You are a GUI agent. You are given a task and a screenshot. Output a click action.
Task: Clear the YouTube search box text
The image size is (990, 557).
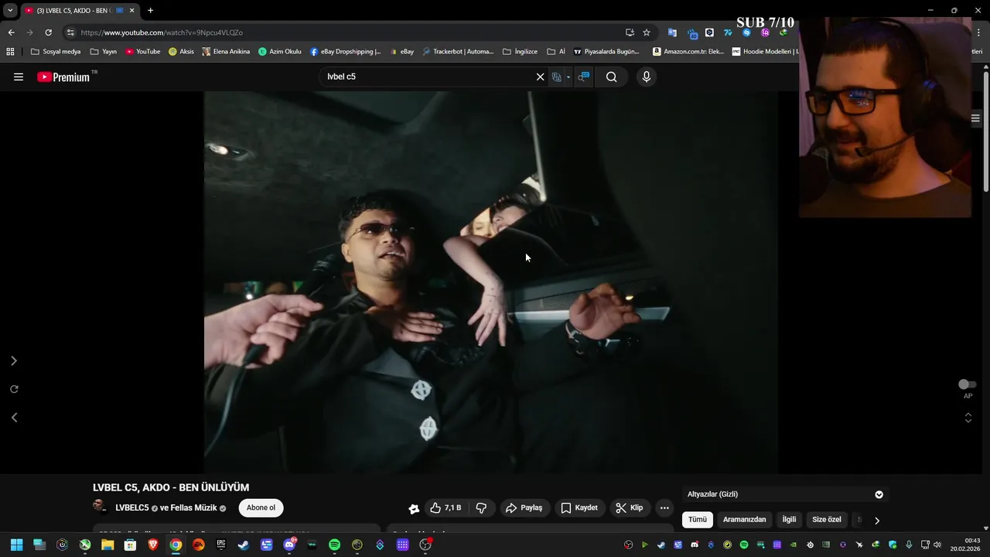tap(540, 77)
